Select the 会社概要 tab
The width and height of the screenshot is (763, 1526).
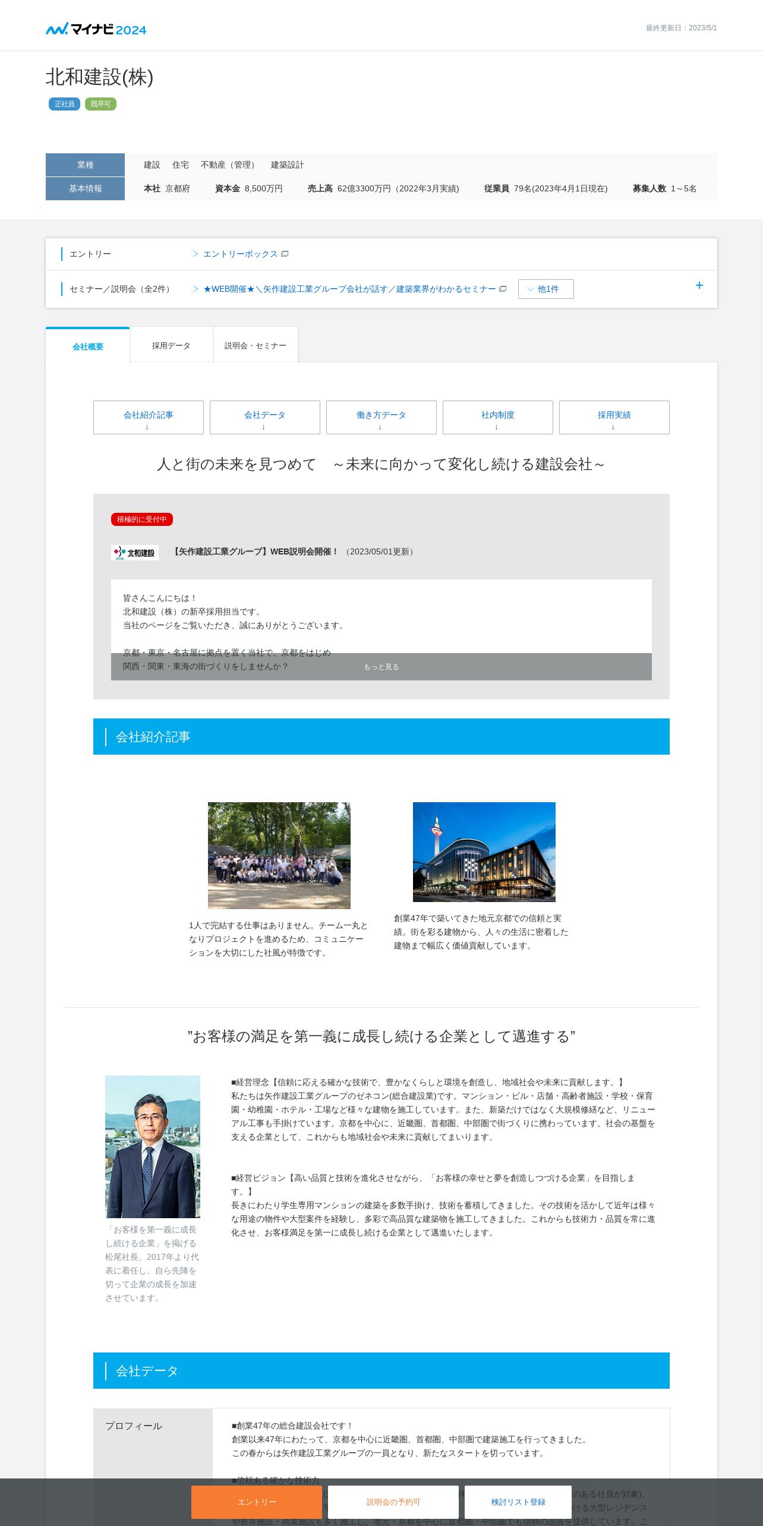pos(88,346)
